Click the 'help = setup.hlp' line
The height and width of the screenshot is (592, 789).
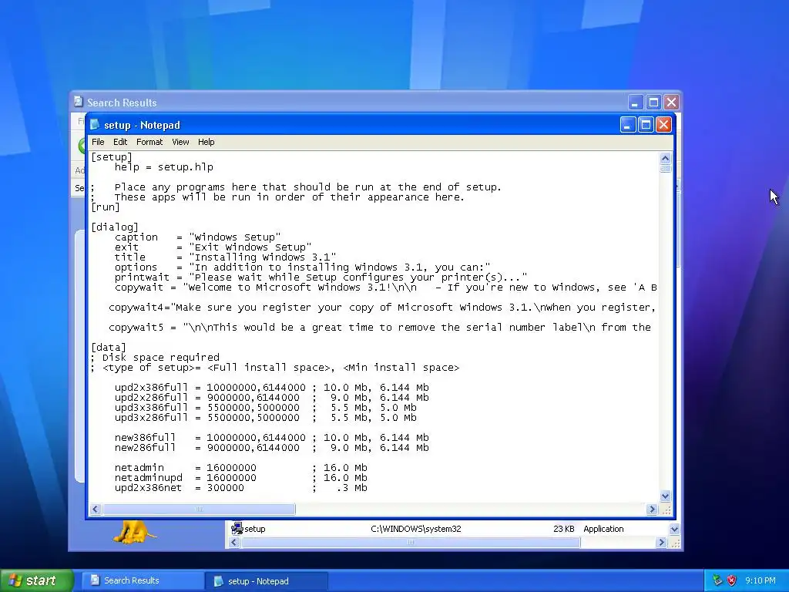tap(163, 167)
